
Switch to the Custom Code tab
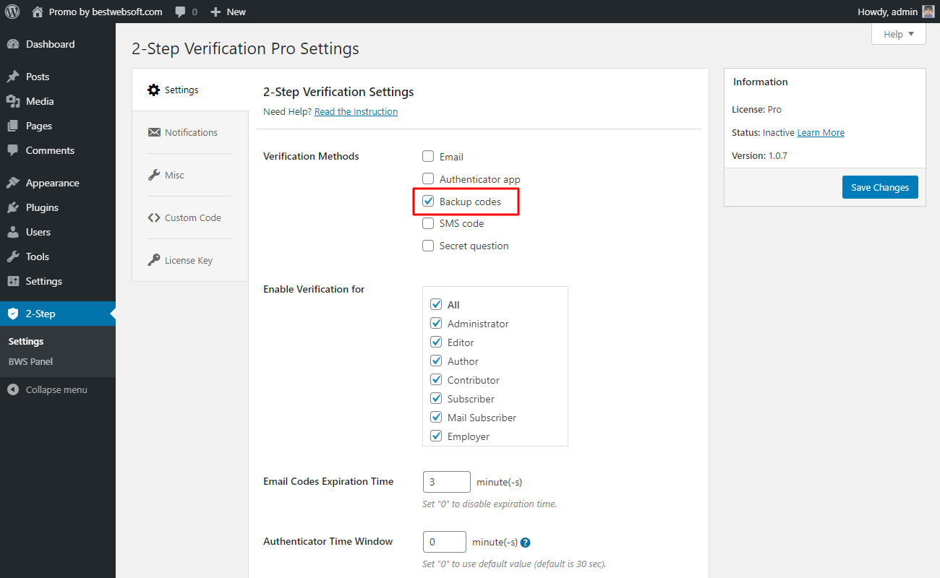[190, 217]
